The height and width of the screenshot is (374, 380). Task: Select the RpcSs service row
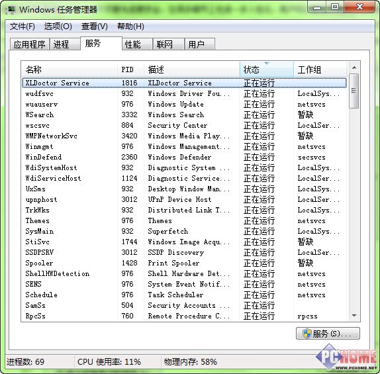pyautogui.click(x=184, y=316)
